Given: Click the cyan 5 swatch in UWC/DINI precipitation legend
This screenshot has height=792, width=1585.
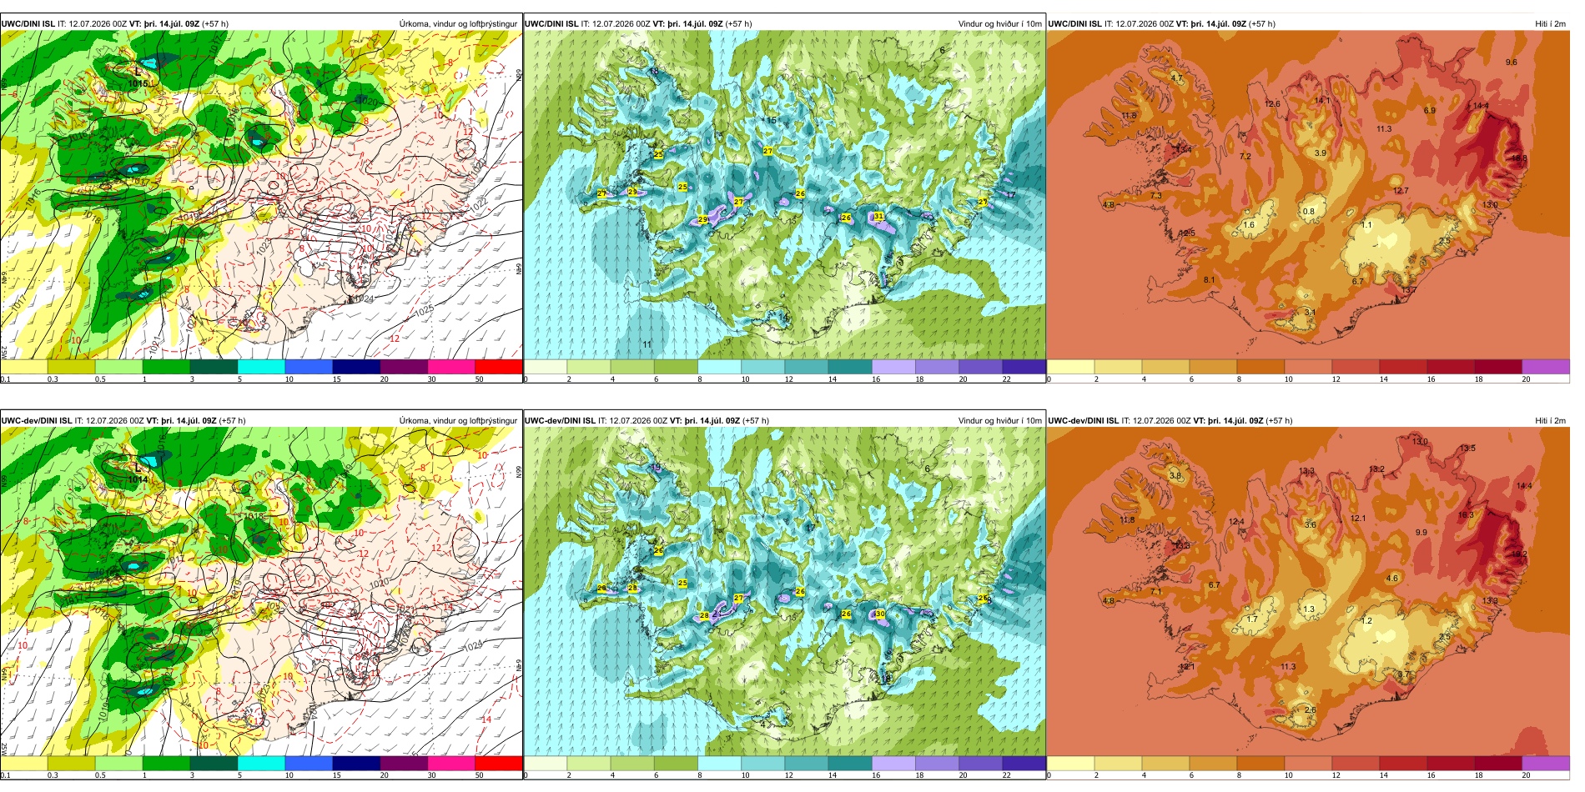Looking at the screenshot, I should click(261, 366).
